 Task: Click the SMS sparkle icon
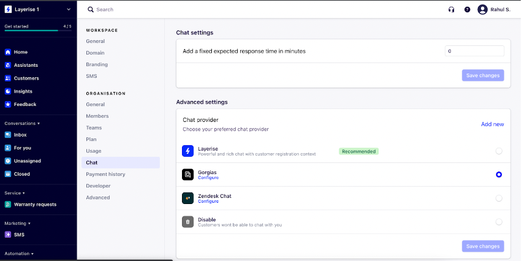[x=8, y=235]
